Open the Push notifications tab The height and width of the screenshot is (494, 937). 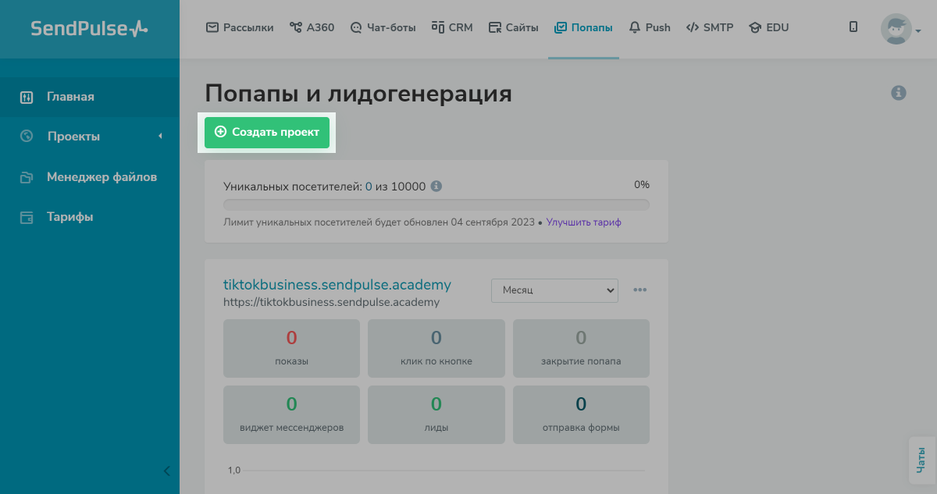pos(650,27)
